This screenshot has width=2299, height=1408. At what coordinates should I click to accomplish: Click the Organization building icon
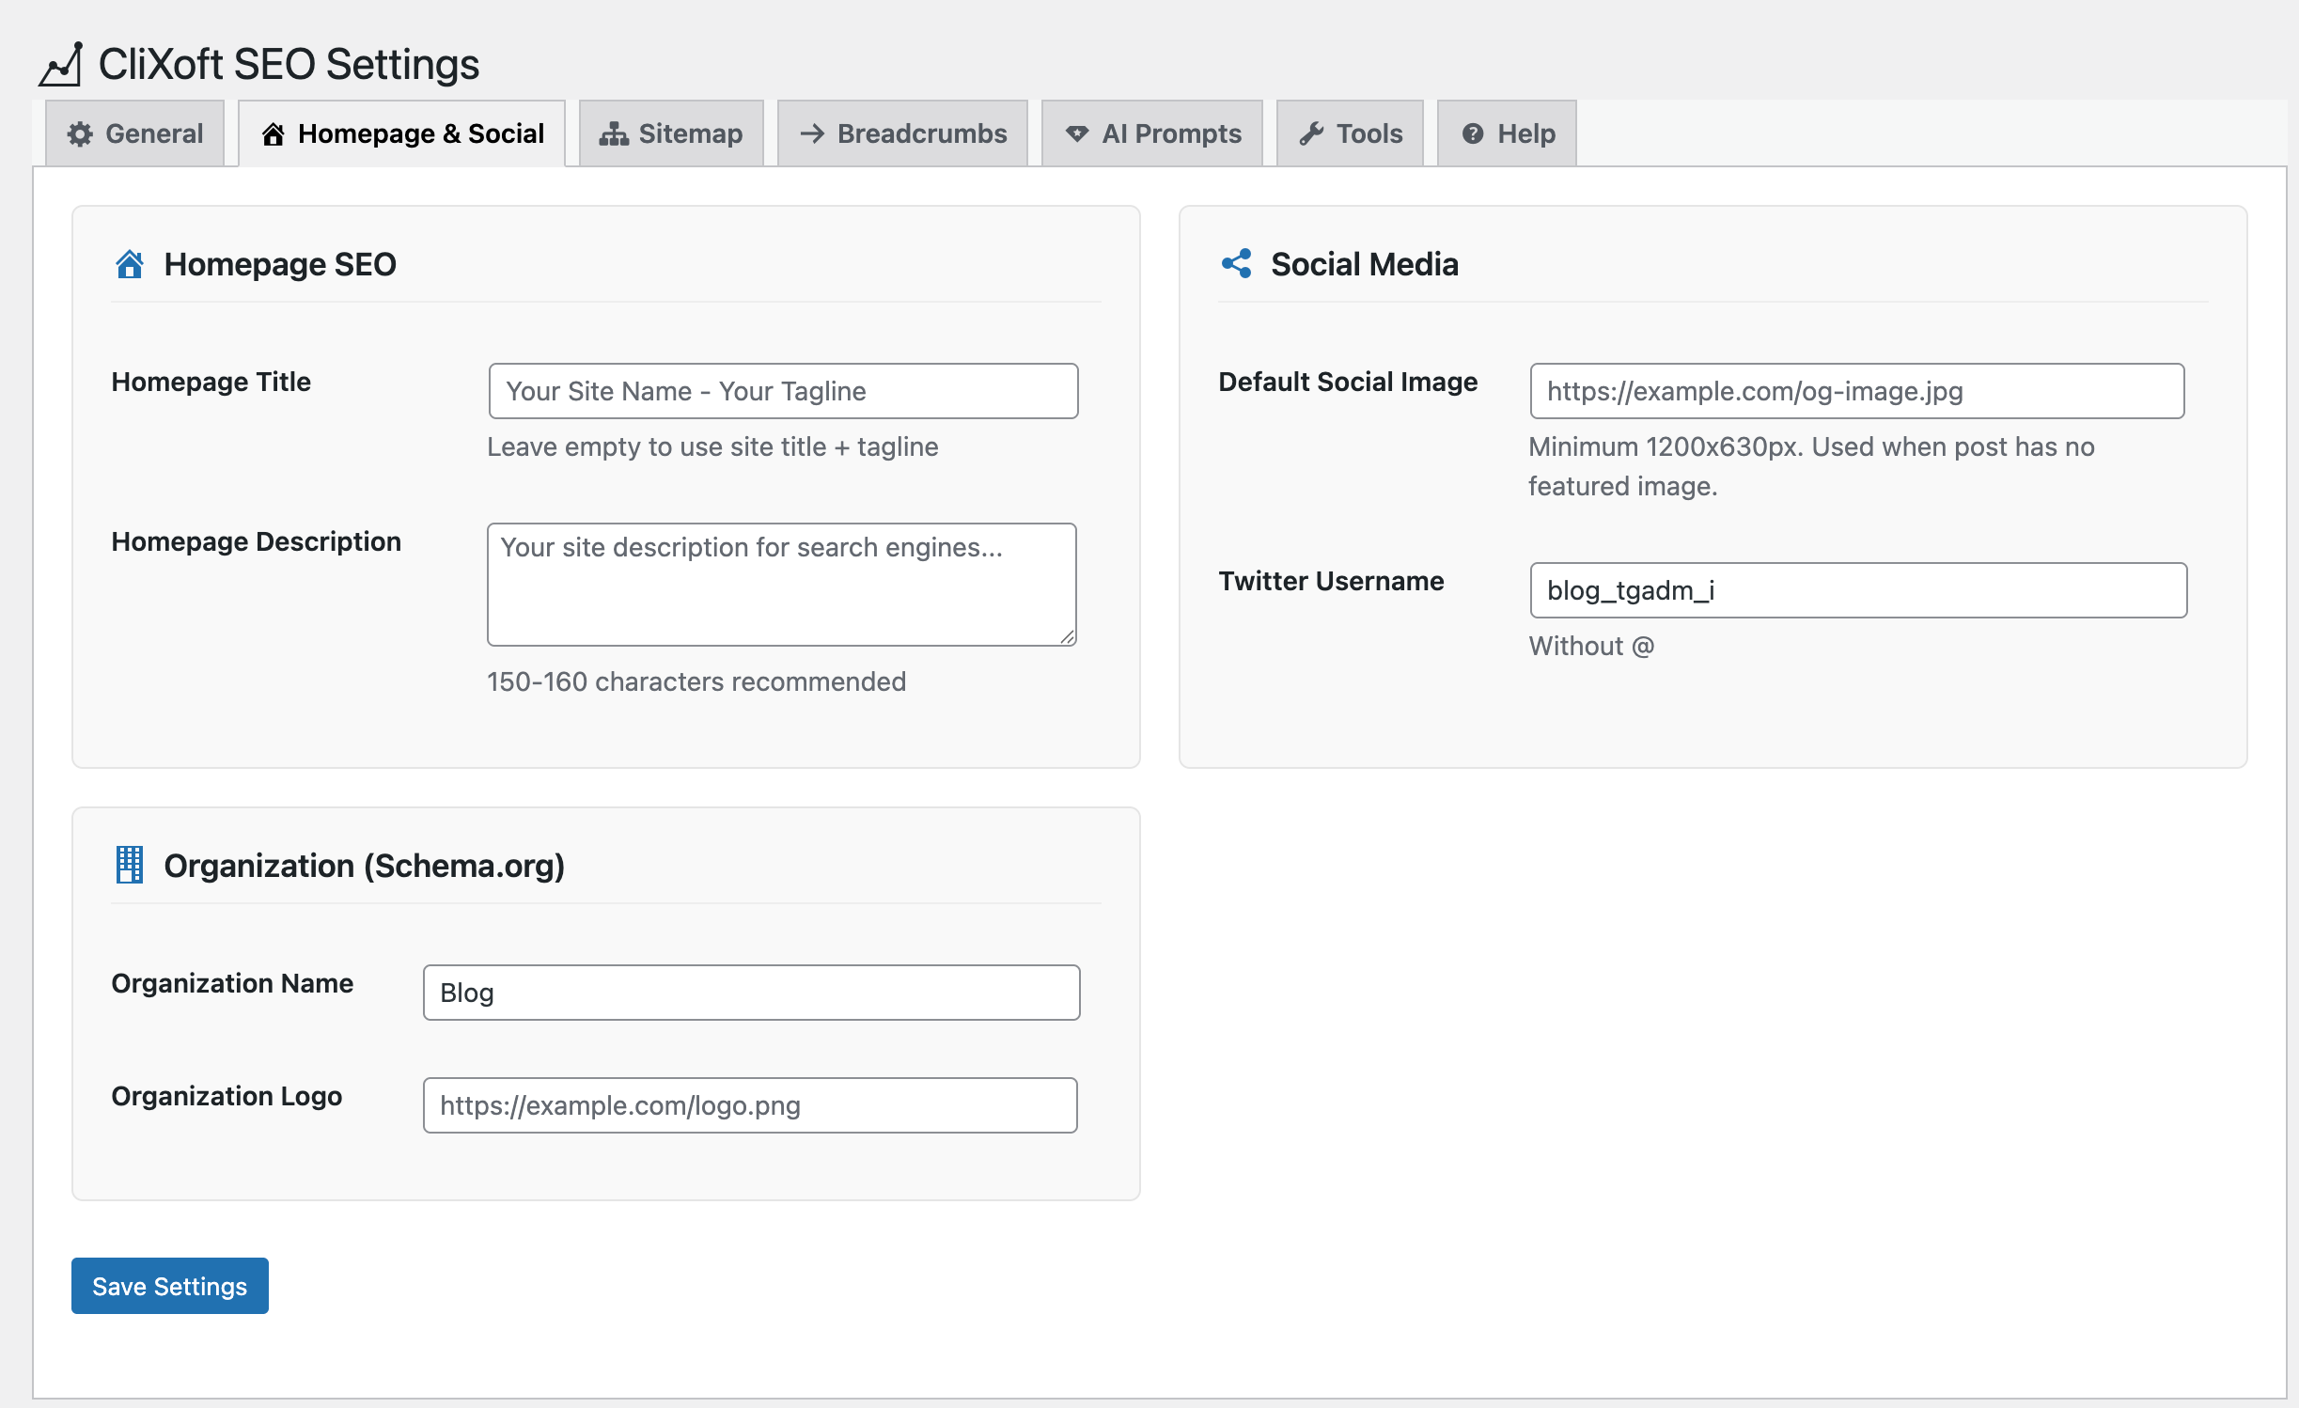point(130,865)
